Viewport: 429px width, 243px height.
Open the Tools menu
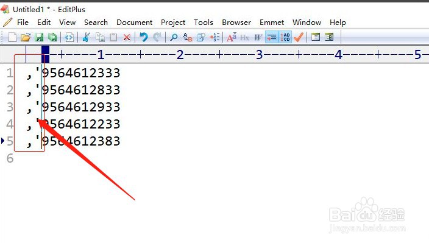click(x=204, y=22)
